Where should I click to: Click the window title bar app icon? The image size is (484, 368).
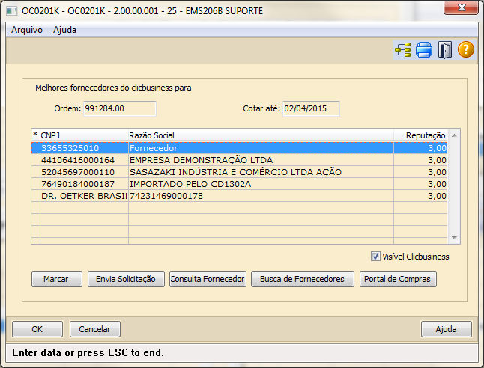[x=12, y=11]
